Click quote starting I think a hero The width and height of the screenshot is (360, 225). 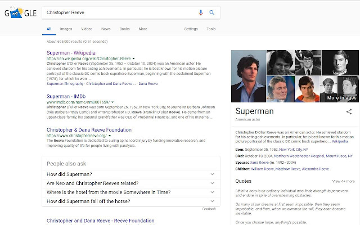point(291,193)
